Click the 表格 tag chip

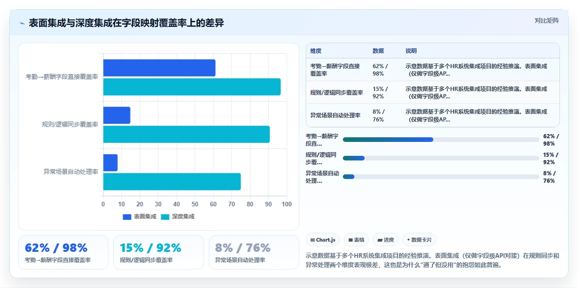356,240
